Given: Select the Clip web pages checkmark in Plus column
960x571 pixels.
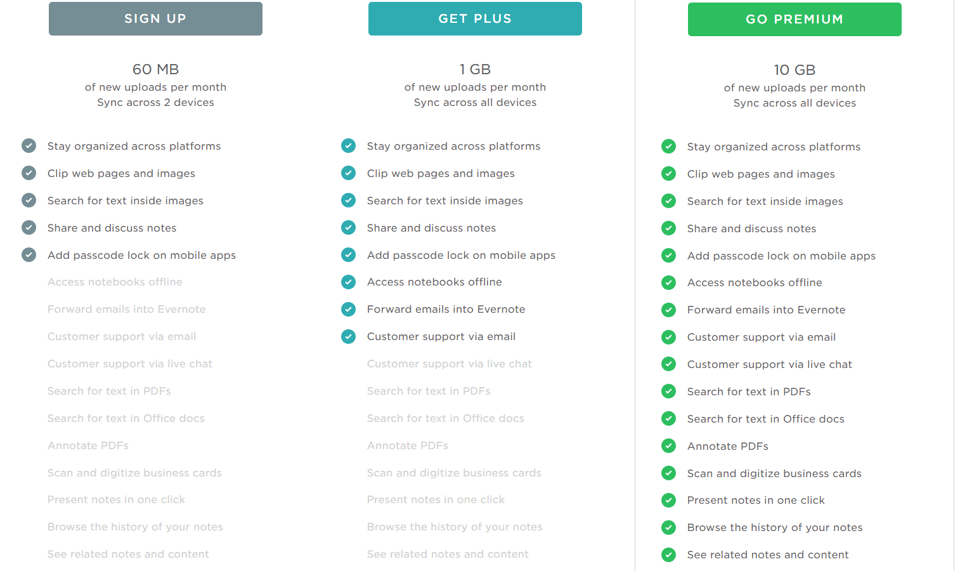Looking at the screenshot, I should (x=348, y=173).
